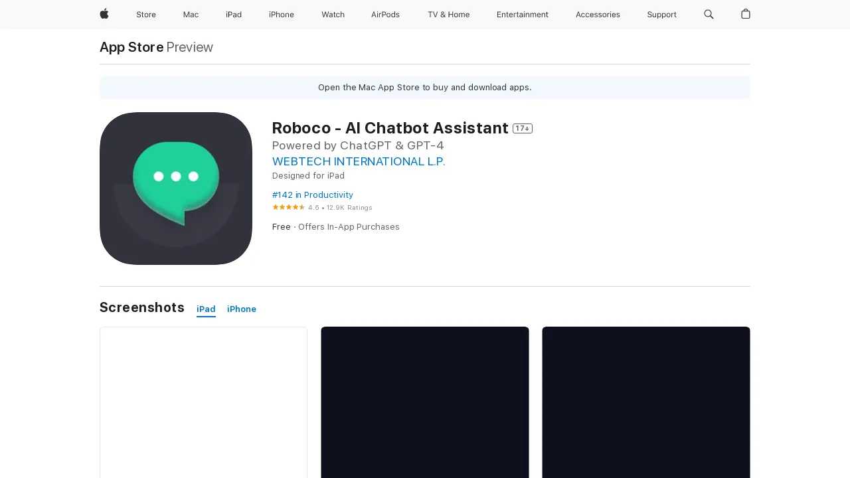The image size is (850, 478).
Task: Open the Watch menu
Action: point(333,15)
